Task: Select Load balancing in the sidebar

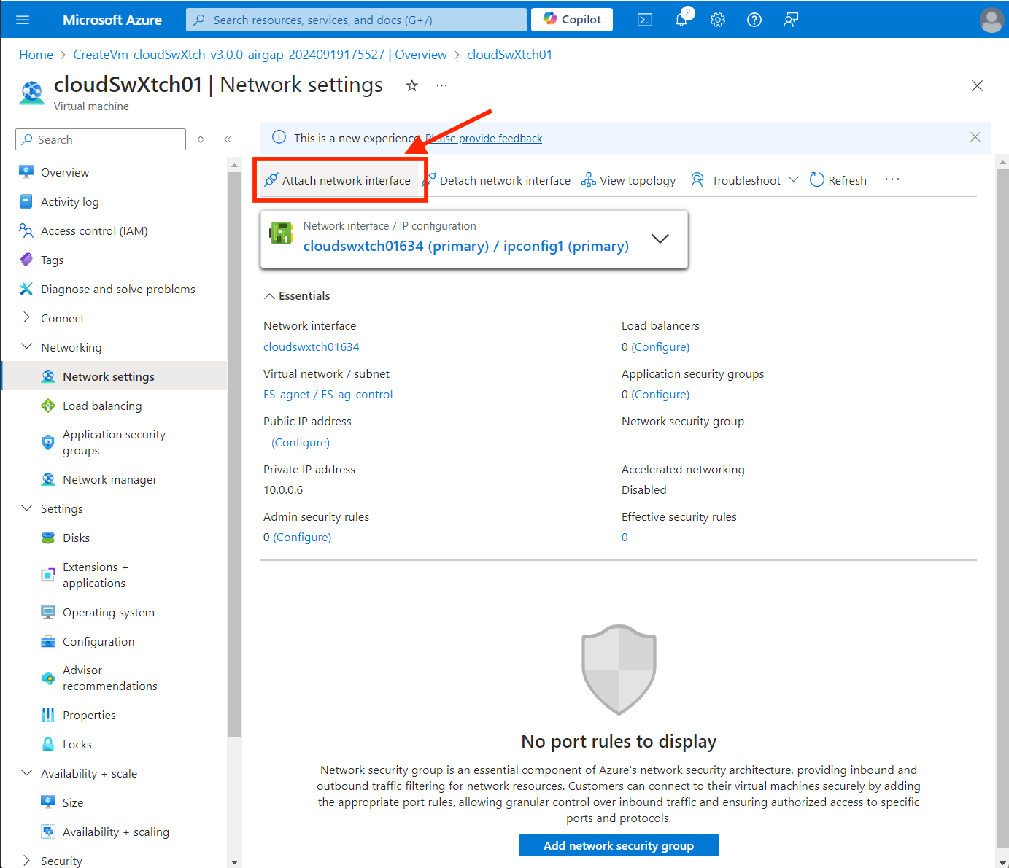Action: click(102, 406)
